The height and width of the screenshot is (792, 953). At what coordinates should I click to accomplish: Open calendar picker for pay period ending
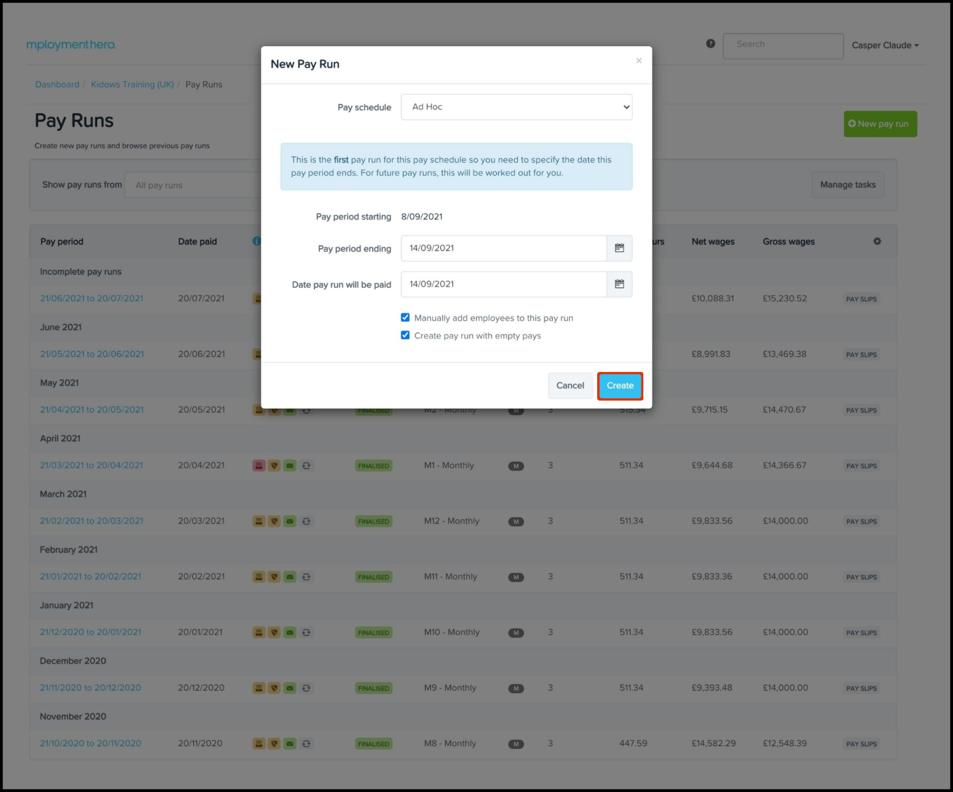[x=619, y=248]
